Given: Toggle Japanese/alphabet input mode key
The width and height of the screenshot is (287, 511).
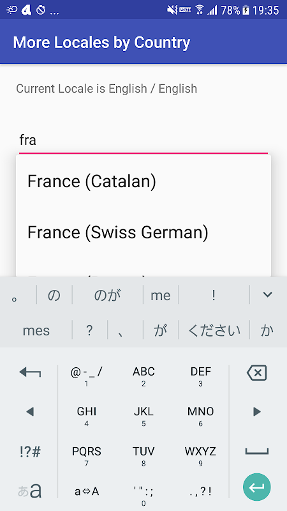Looking at the screenshot, I should [x=29, y=491].
